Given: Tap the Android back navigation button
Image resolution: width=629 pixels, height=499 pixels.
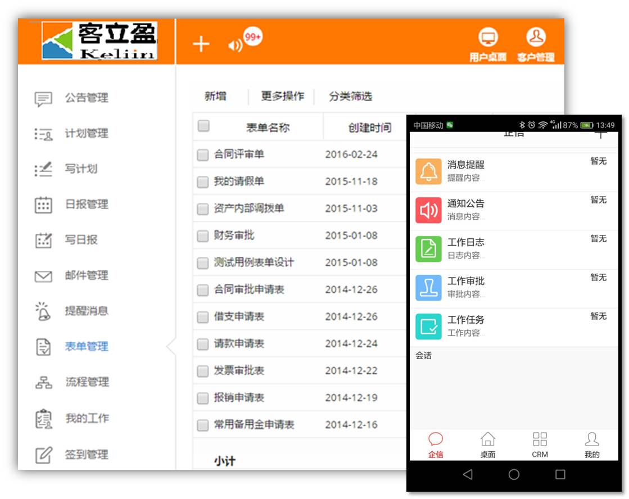Looking at the screenshot, I should [468, 475].
